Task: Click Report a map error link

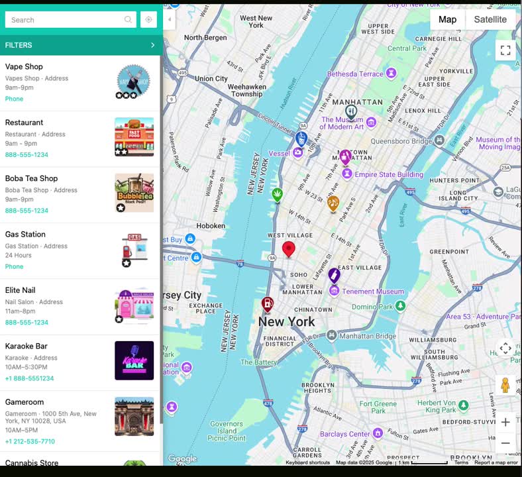Action: [496, 462]
